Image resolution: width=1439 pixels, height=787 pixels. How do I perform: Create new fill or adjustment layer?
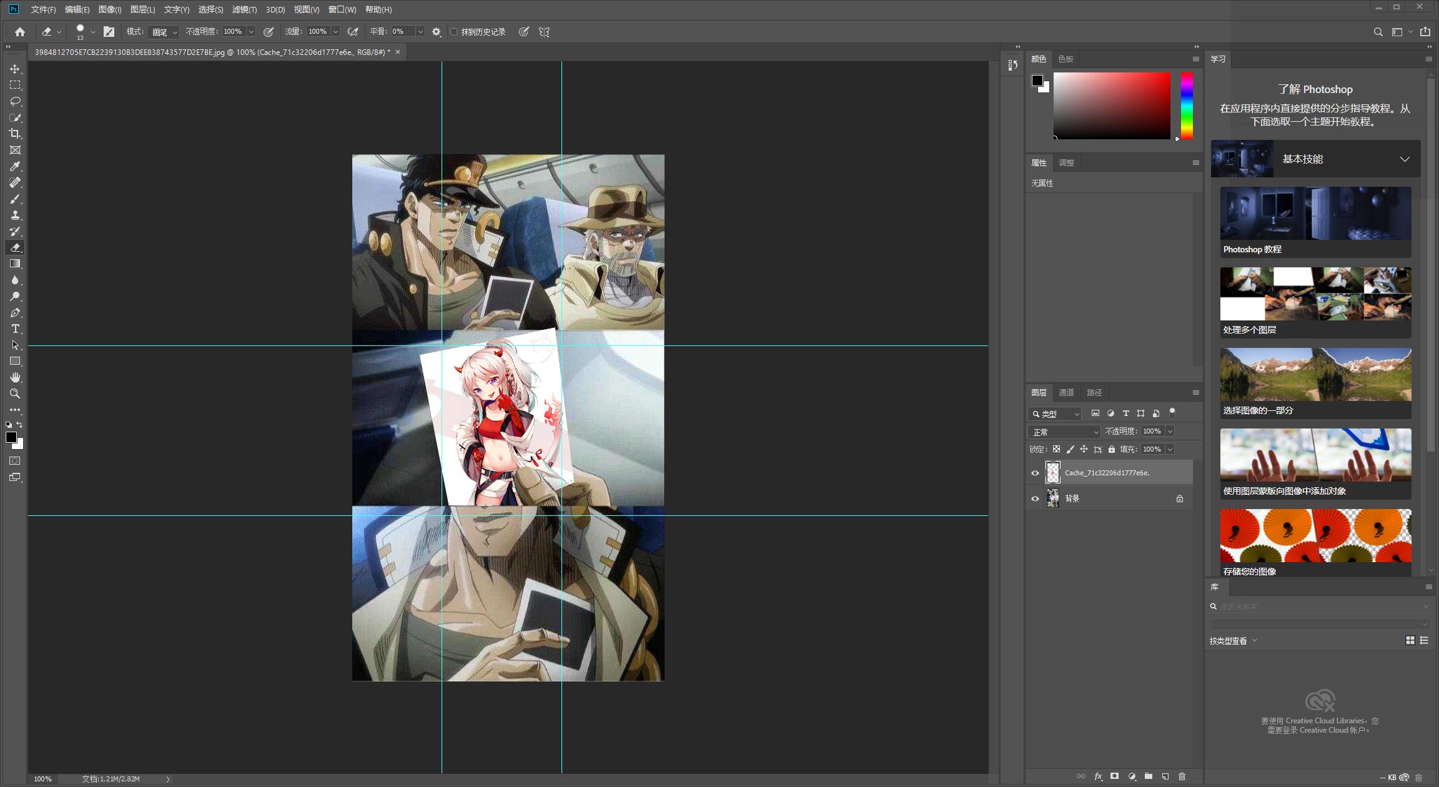tap(1132, 776)
